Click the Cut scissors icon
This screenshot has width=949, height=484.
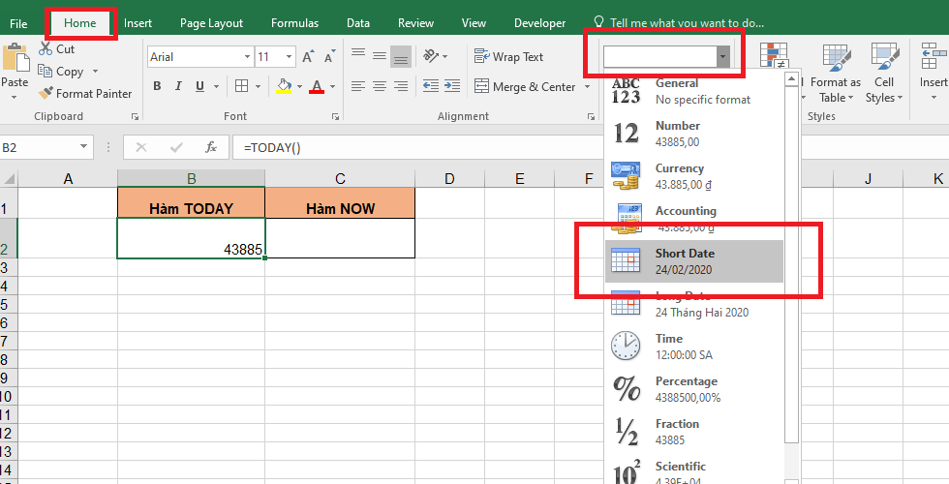[x=46, y=48]
